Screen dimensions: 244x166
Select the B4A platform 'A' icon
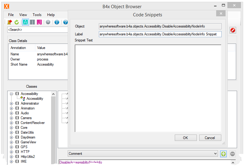click(25, 22)
